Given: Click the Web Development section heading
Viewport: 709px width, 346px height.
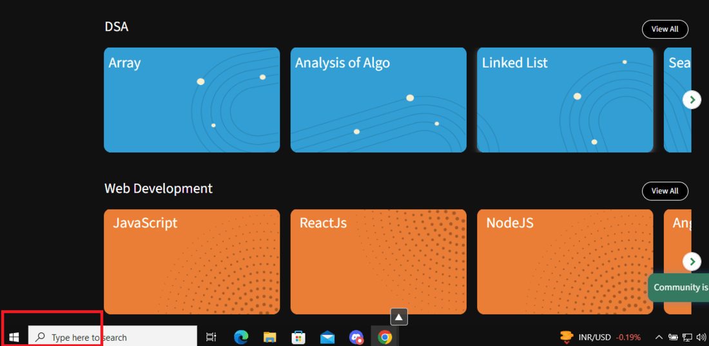Looking at the screenshot, I should click(x=159, y=188).
